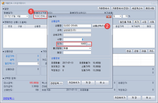158x103 pixels.
Task: Click the 공급가액 column header
Action: [x=120, y=26]
